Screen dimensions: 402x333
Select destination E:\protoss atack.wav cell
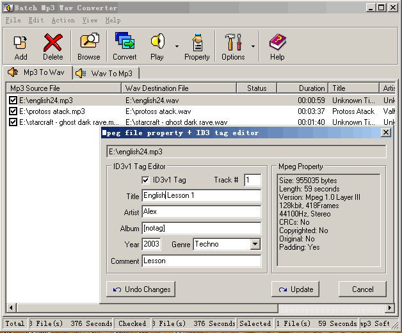pos(159,111)
